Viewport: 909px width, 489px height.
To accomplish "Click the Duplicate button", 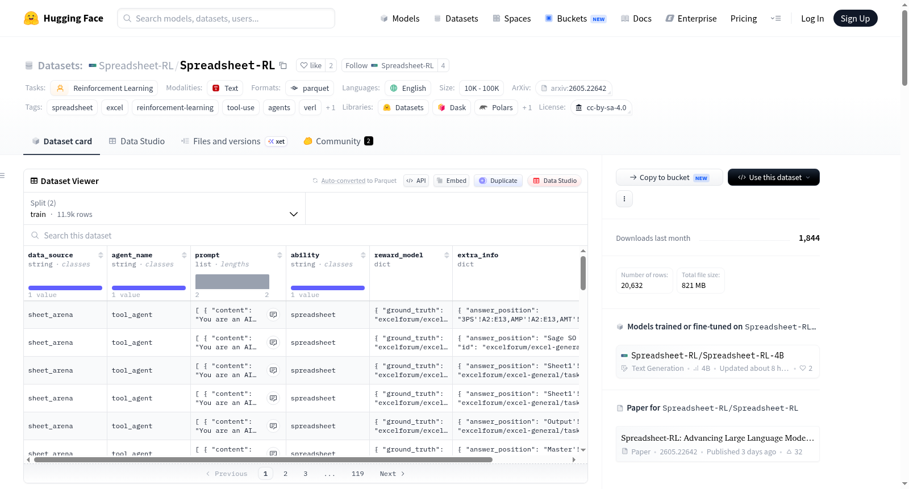I will click(x=498, y=181).
